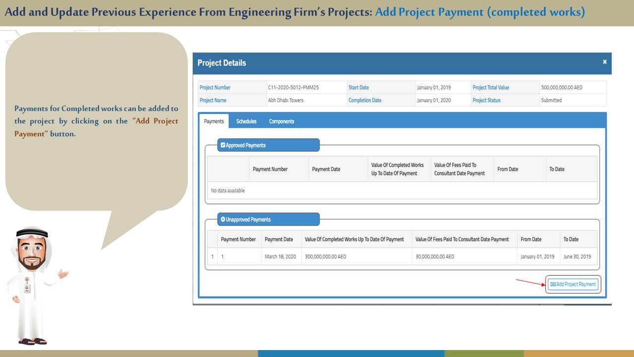634x357 pixels.
Task: Close the Project Details dialog
Action: click(x=604, y=62)
